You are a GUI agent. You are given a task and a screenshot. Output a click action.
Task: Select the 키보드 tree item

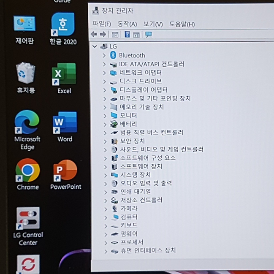129,225
